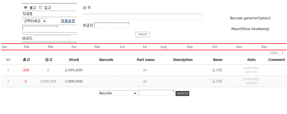Open the Report link

250,29
